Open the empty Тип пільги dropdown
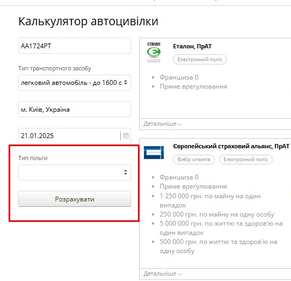This screenshot has width=291, height=281. tap(75, 172)
